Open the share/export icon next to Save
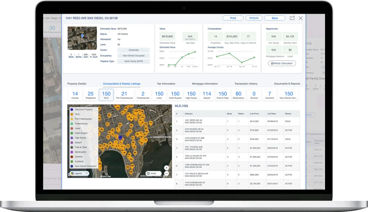The width and height of the screenshot is (368, 212). (292, 18)
